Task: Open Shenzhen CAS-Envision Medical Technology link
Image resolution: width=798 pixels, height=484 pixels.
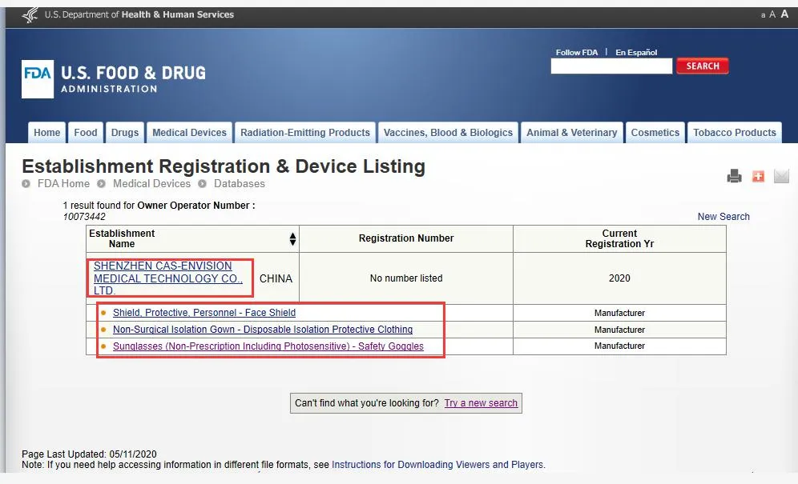Action: coord(168,278)
